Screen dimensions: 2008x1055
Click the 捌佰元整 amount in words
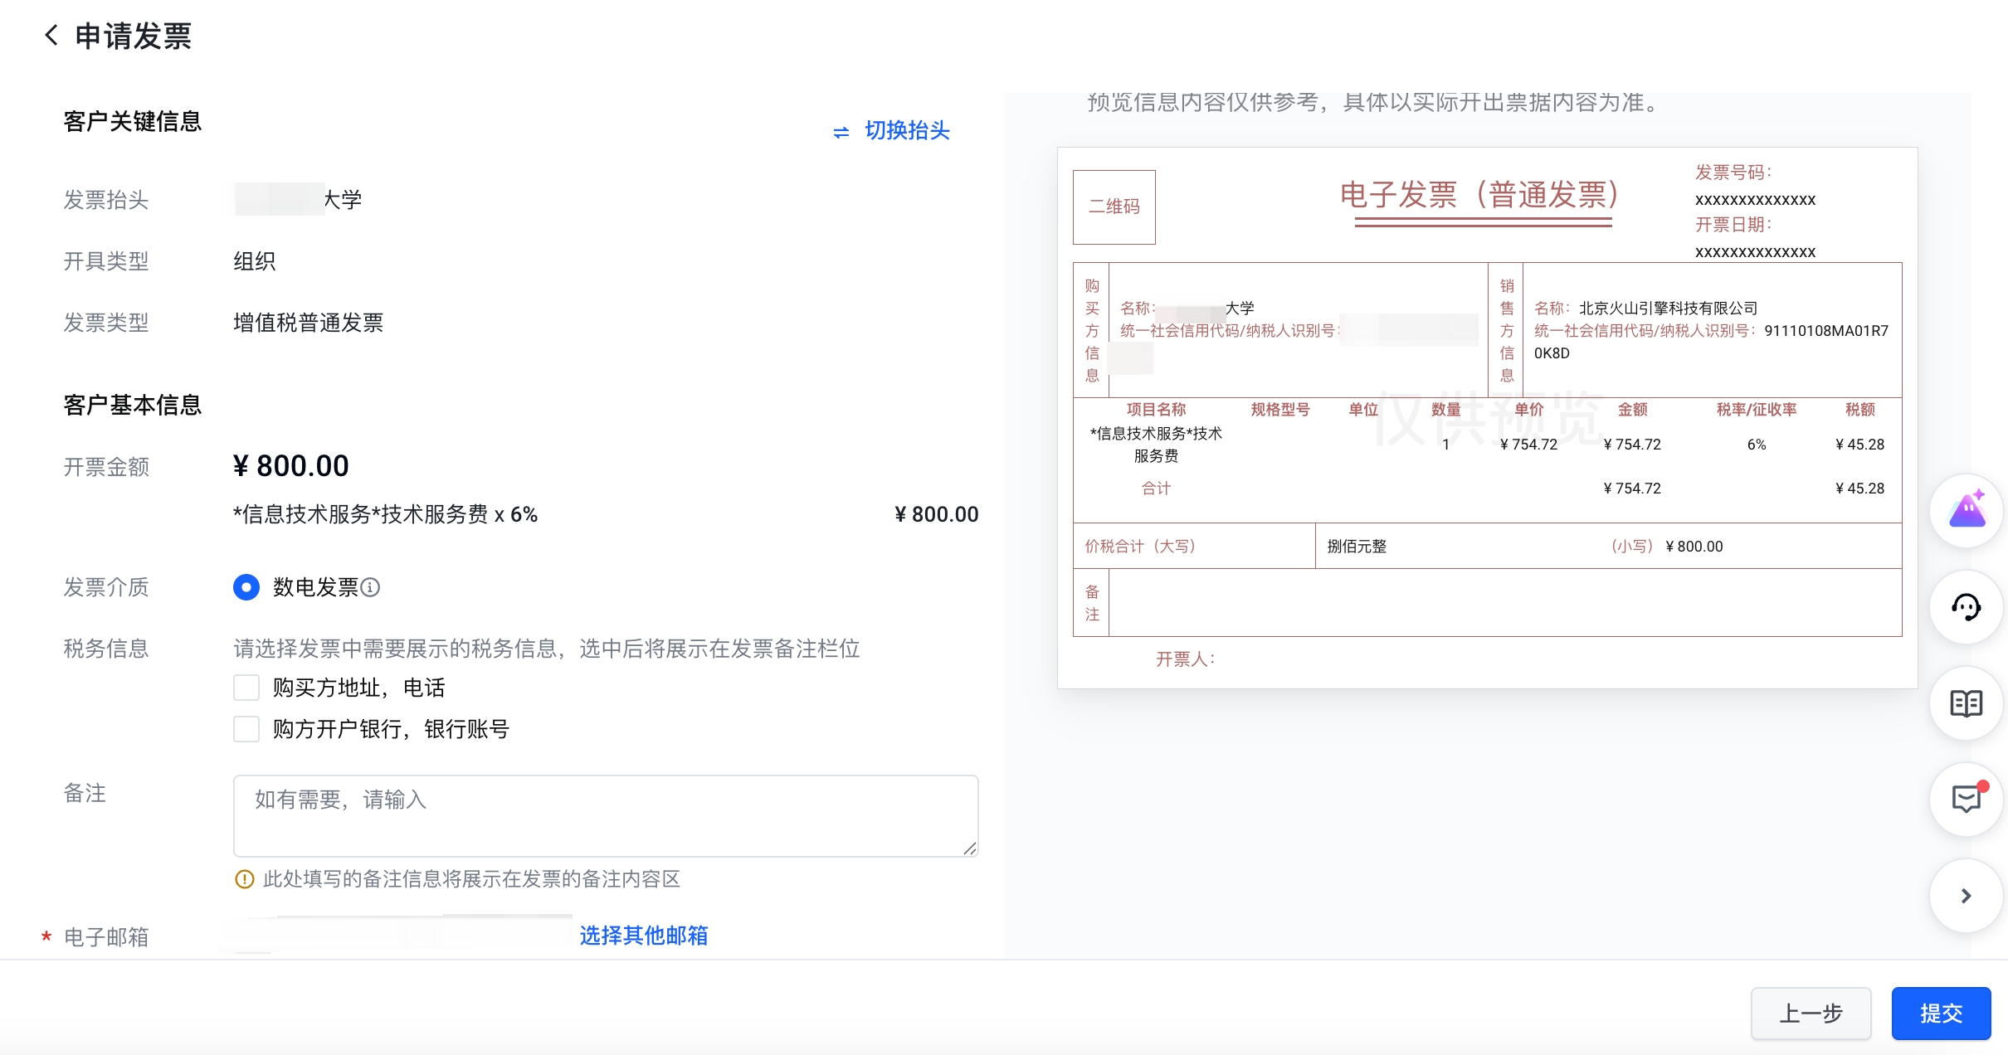pos(1357,547)
